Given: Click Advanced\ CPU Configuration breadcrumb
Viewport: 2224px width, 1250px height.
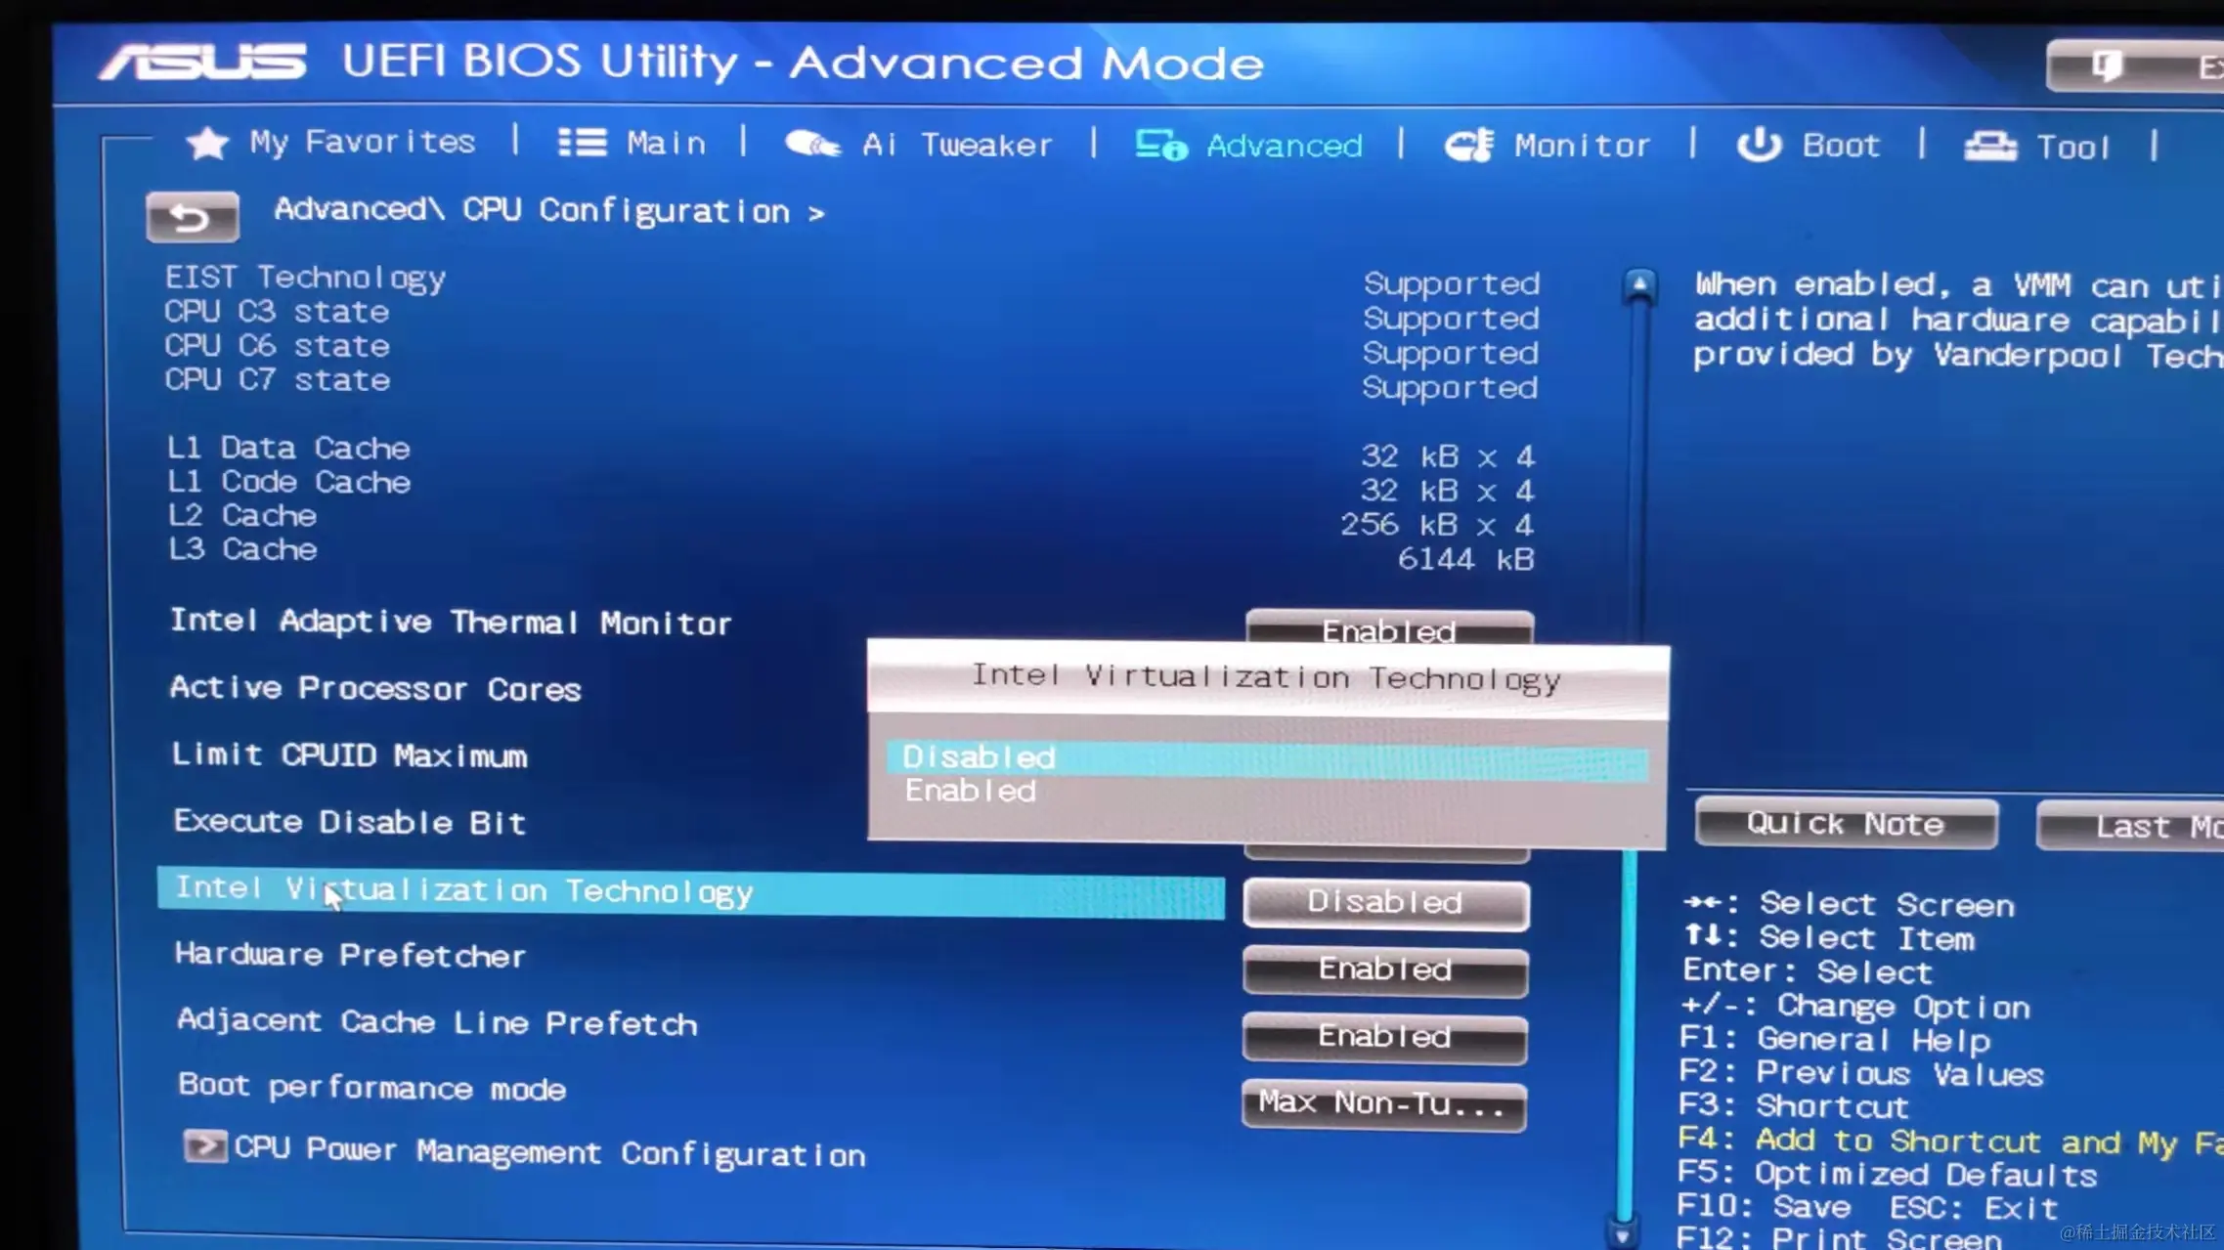Looking at the screenshot, I should (549, 211).
